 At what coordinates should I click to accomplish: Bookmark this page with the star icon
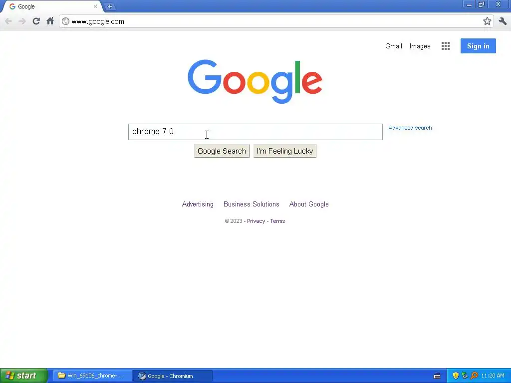[x=487, y=21]
